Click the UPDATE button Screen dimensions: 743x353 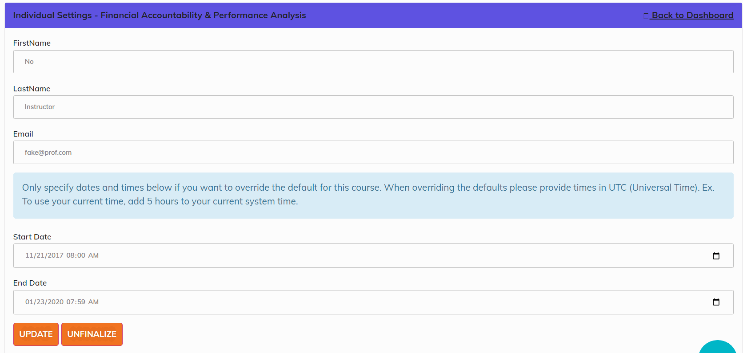(x=36, y=334)
